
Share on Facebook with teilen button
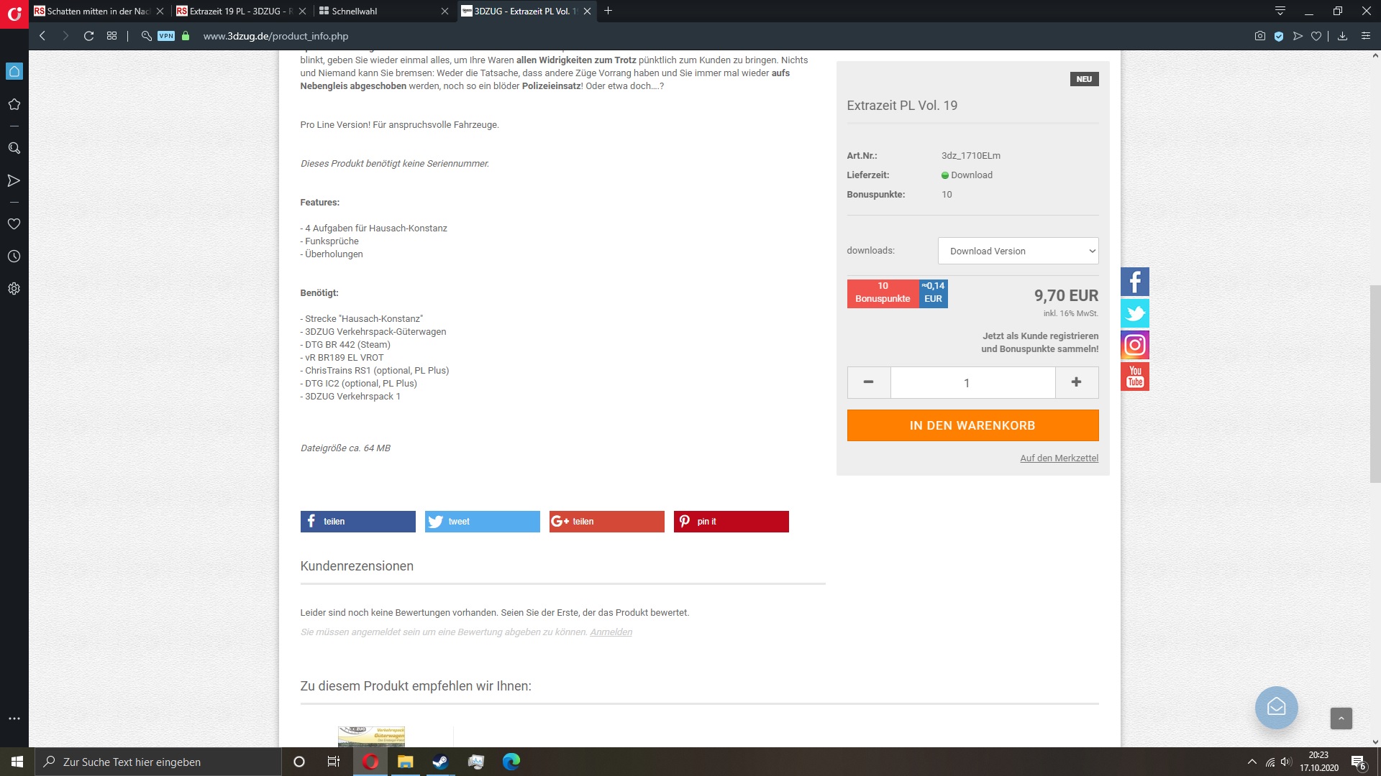point(358,522)
